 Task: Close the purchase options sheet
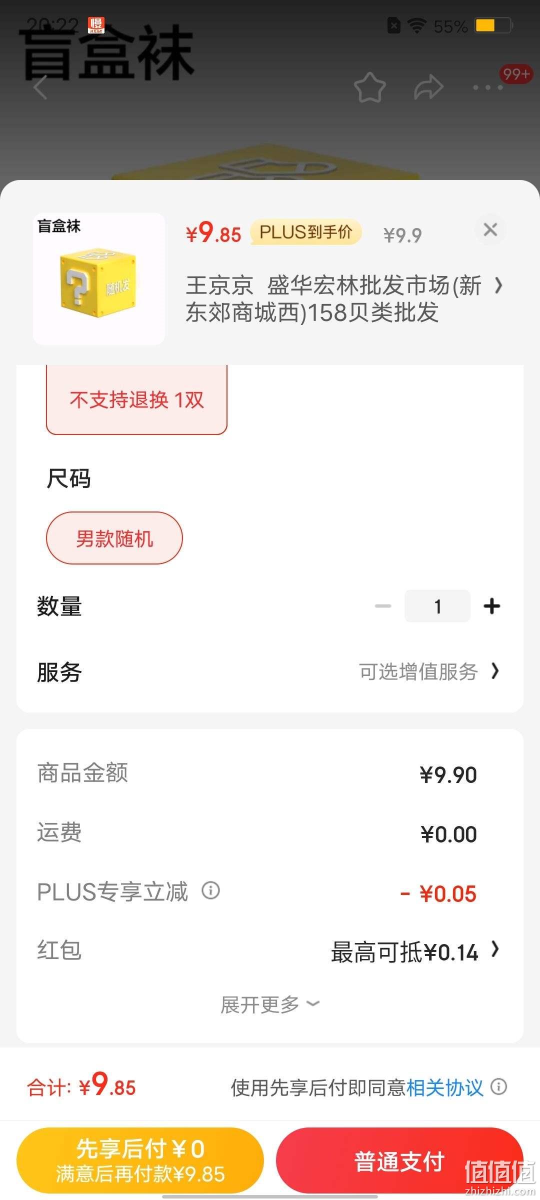click(490, 229)
